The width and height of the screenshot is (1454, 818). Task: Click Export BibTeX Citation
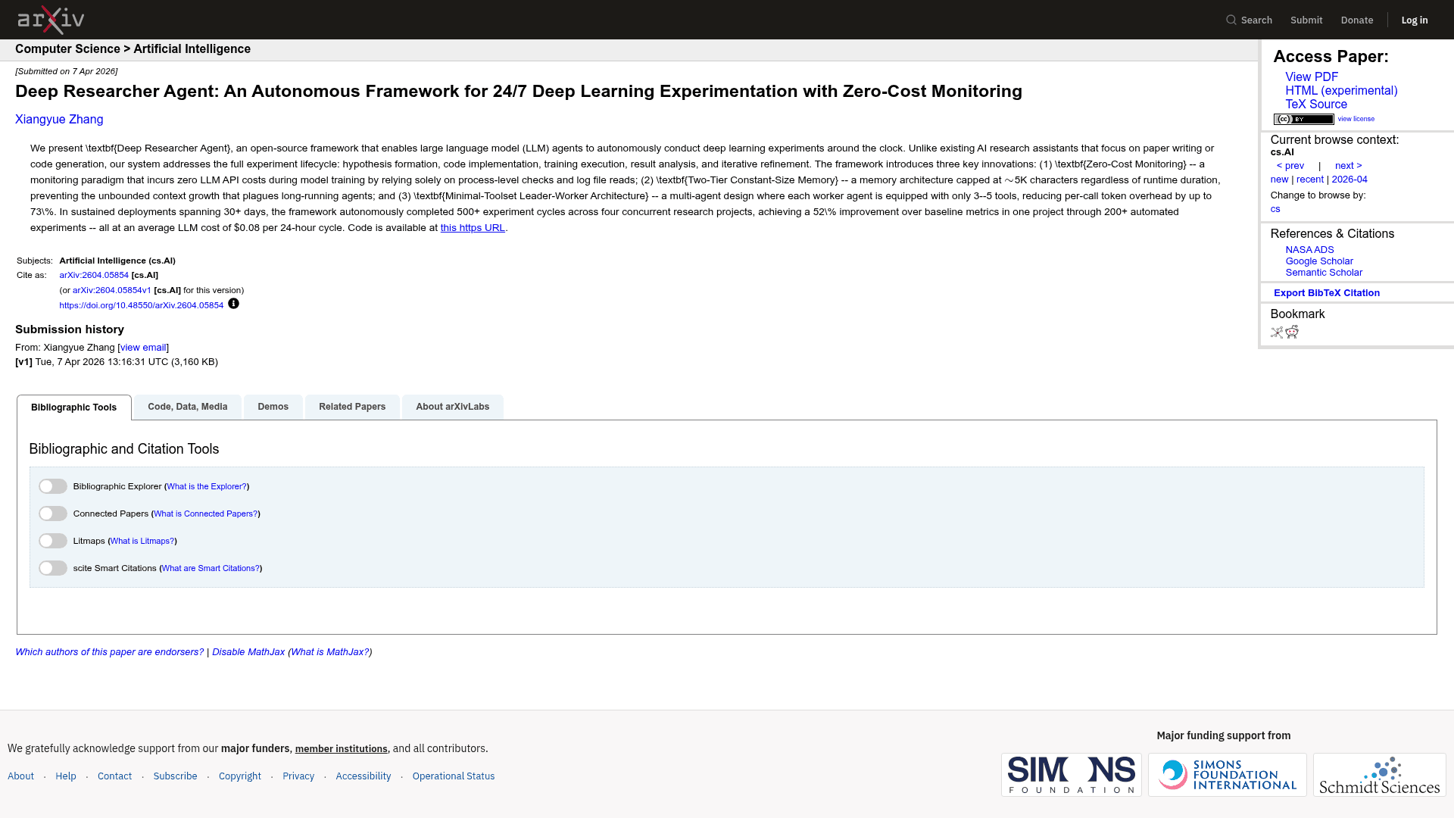[x=1327, y=293]
